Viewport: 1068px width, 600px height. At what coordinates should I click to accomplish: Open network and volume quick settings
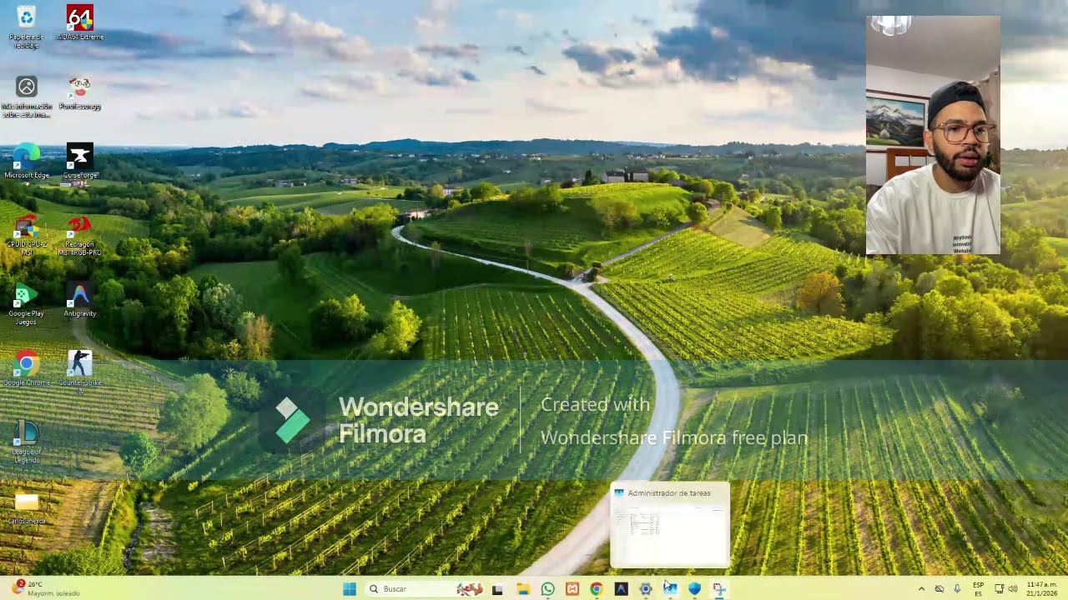[1006, 589]
